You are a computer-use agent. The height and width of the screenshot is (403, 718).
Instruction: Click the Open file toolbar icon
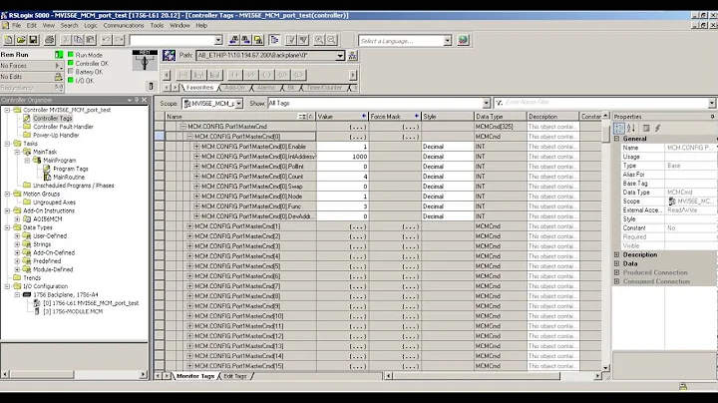pyautogui.click(x=21, y=40)
